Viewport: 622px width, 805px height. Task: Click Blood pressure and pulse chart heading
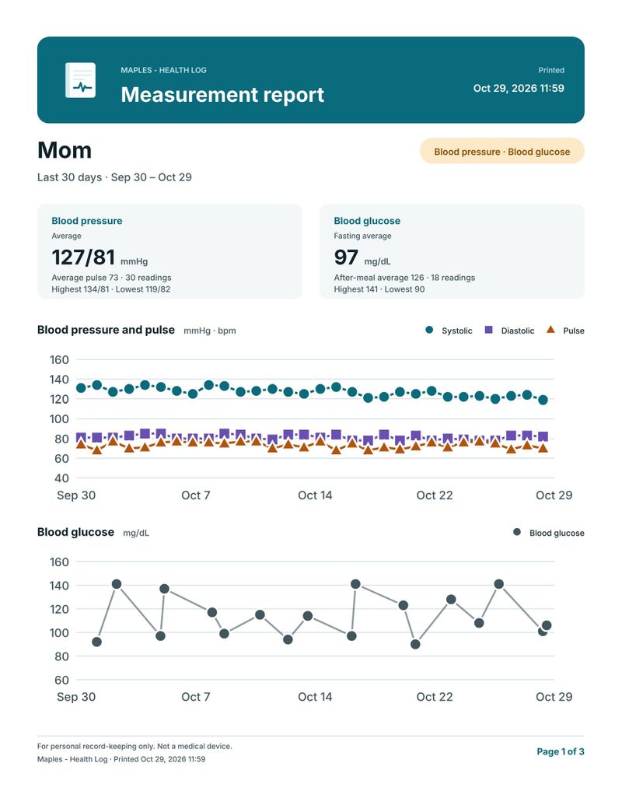pyautogui.click(x=106, y=330)
